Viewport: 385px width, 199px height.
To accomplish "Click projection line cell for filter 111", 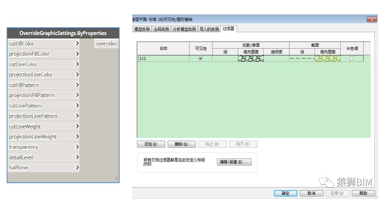I will coord(225,58).
